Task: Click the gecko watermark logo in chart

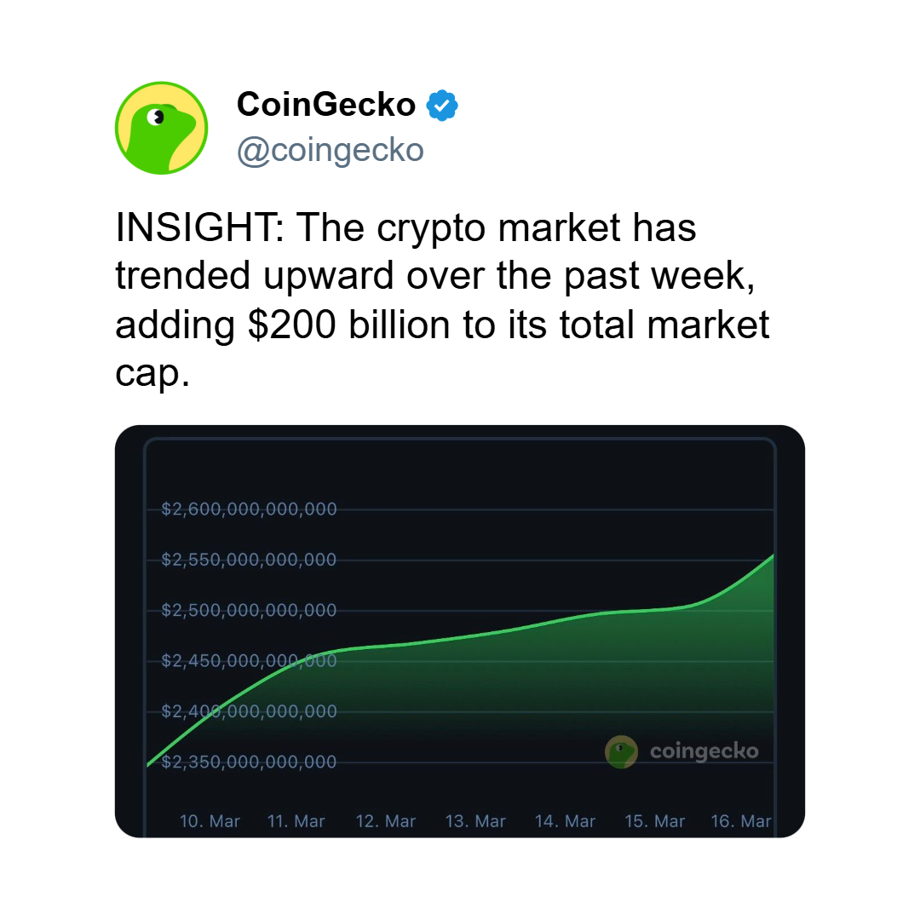Action: point(621,751)
